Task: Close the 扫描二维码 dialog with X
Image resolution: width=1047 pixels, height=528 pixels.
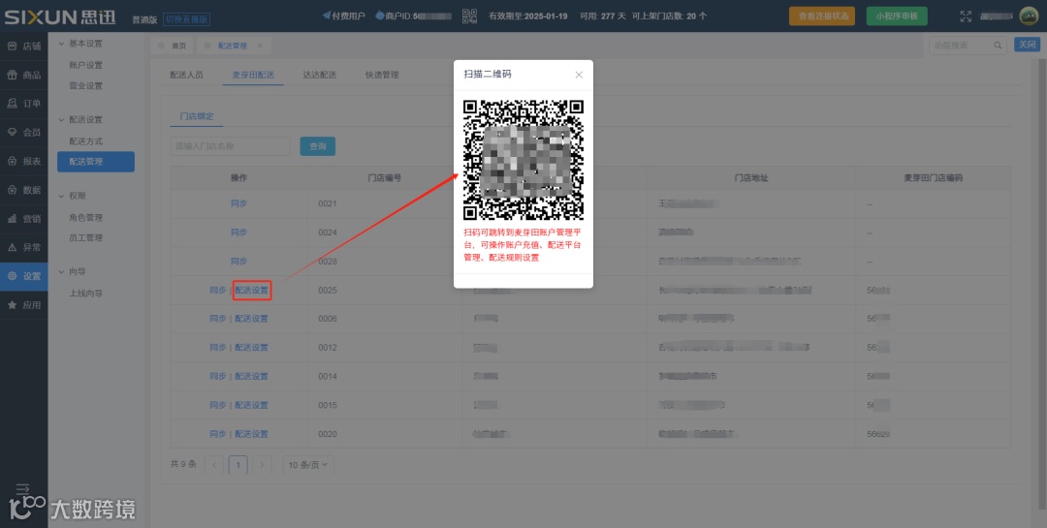Action: pos(579,75)
